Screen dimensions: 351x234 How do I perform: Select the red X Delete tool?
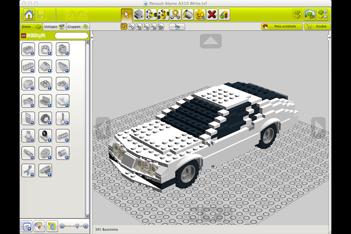212,15
